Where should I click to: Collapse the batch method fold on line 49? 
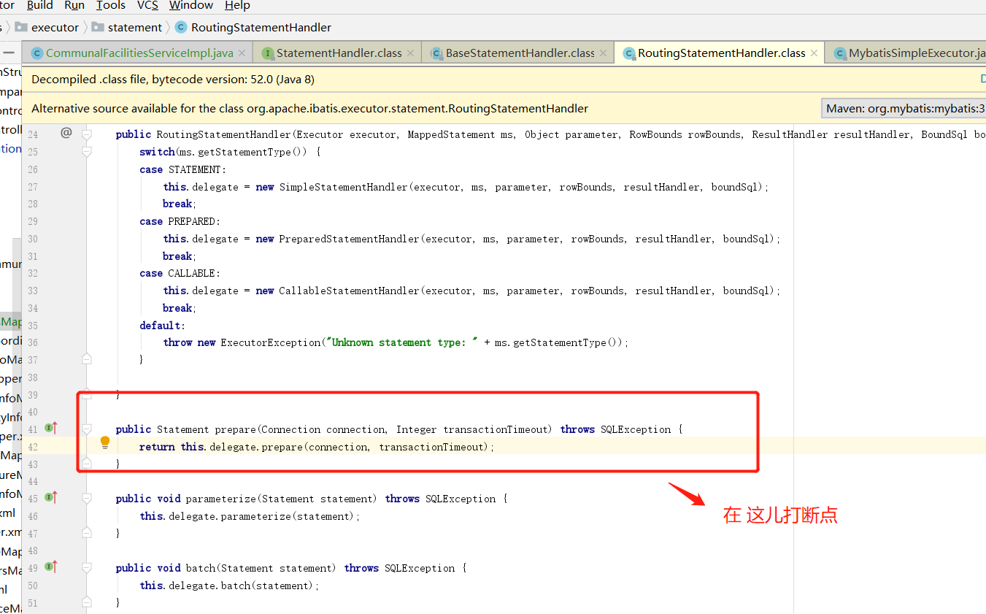87,567
